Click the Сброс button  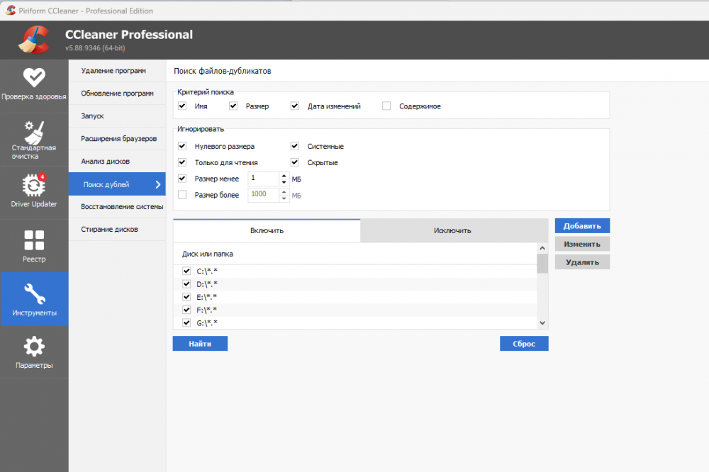tap(524, 344)
